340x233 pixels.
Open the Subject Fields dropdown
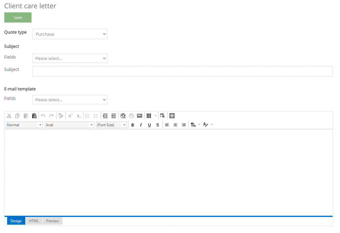click(x=70, y=58)
